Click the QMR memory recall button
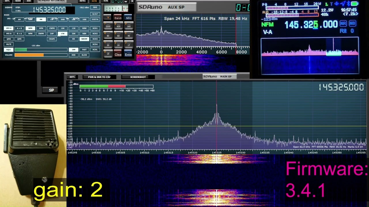The height and width of the screenshot is (207, 369). pyautogui.click(x=19, y=39)
